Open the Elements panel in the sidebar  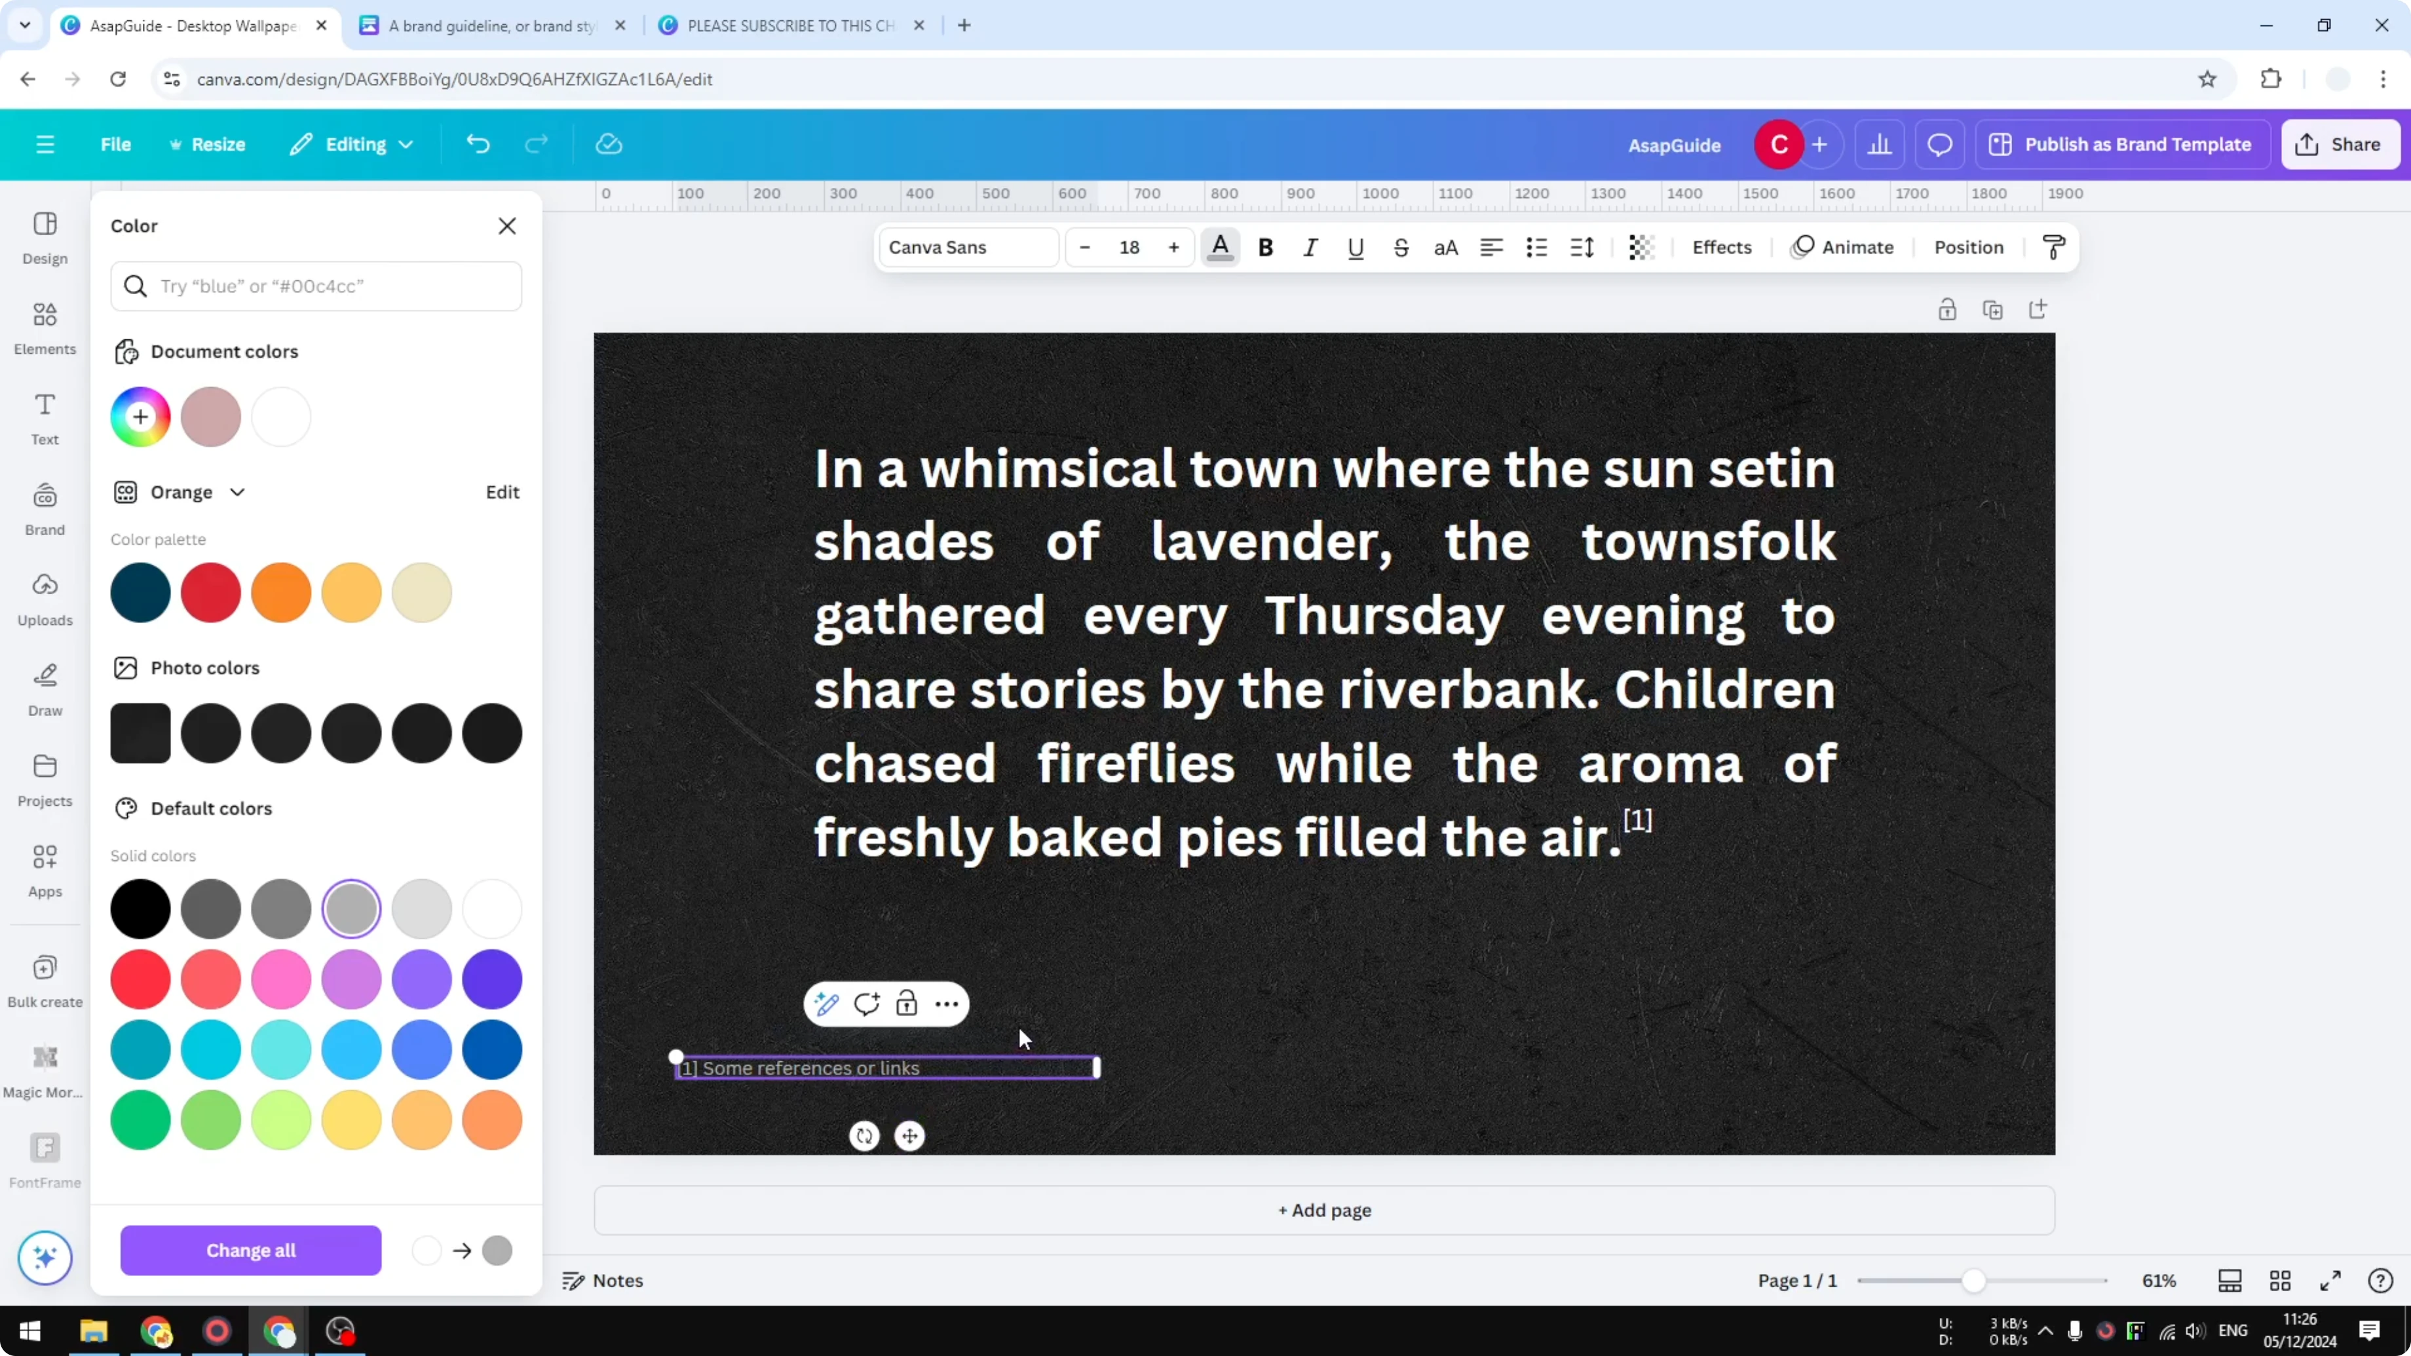coord(44,328)
